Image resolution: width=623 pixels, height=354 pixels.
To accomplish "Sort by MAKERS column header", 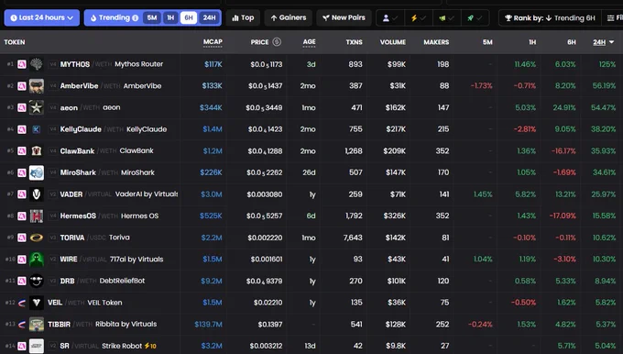I will tap(436, 42).
